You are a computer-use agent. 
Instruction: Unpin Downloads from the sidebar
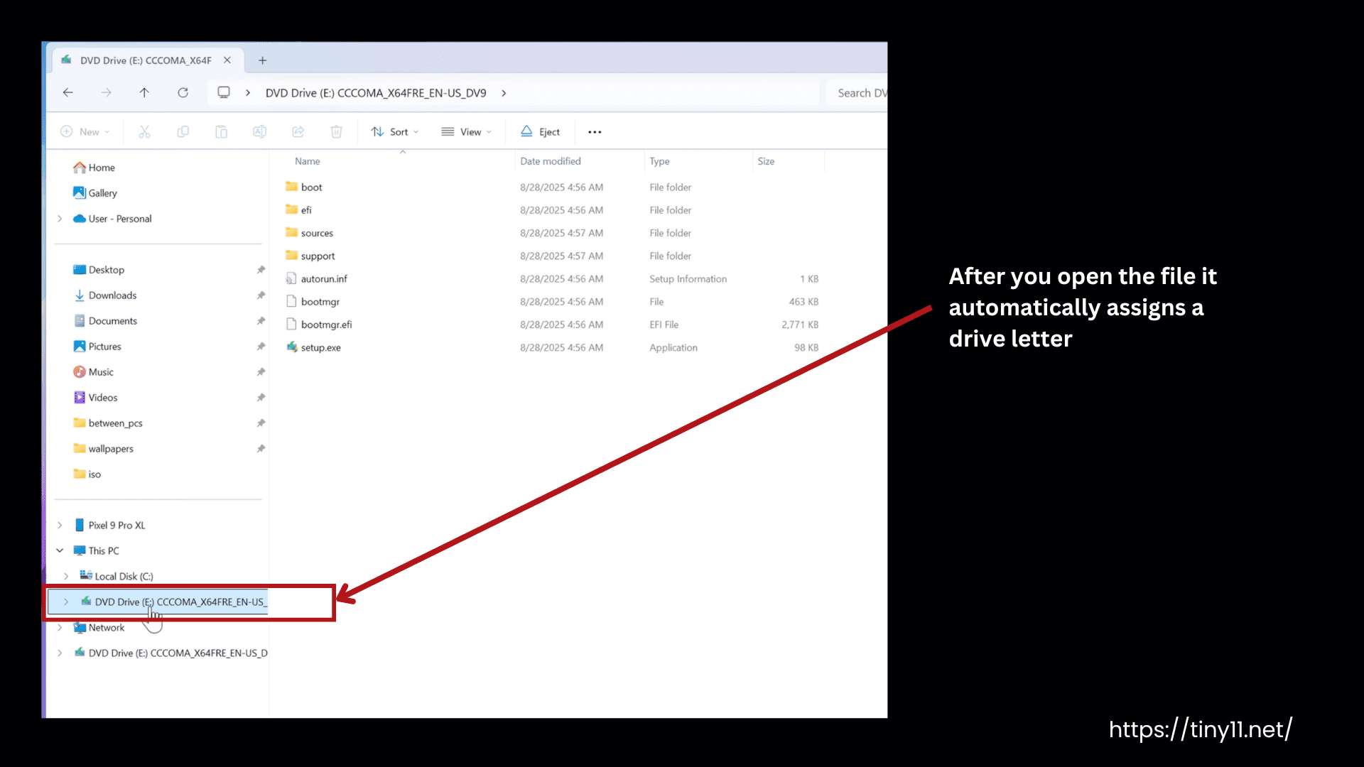[x=261, y=295]
